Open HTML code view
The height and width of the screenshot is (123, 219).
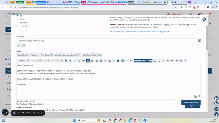[131, 61]
